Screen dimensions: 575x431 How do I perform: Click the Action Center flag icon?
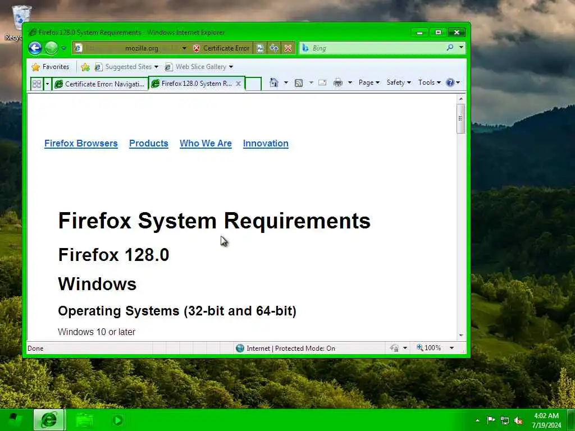491,420
